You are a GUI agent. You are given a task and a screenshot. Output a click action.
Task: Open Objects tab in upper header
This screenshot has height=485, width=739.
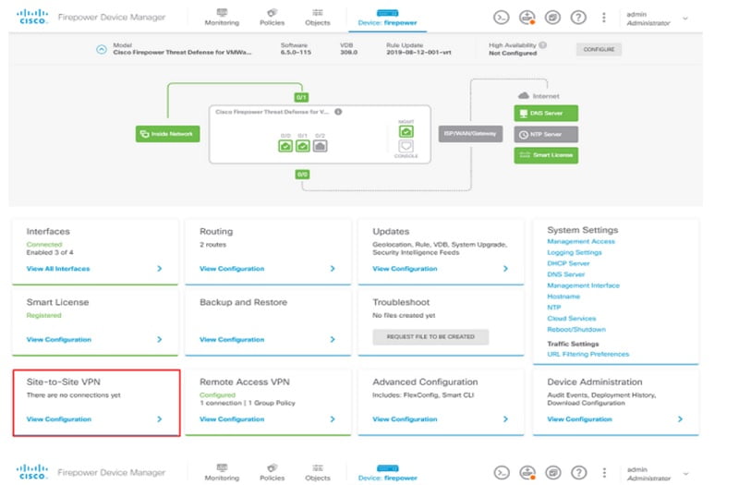317,18
